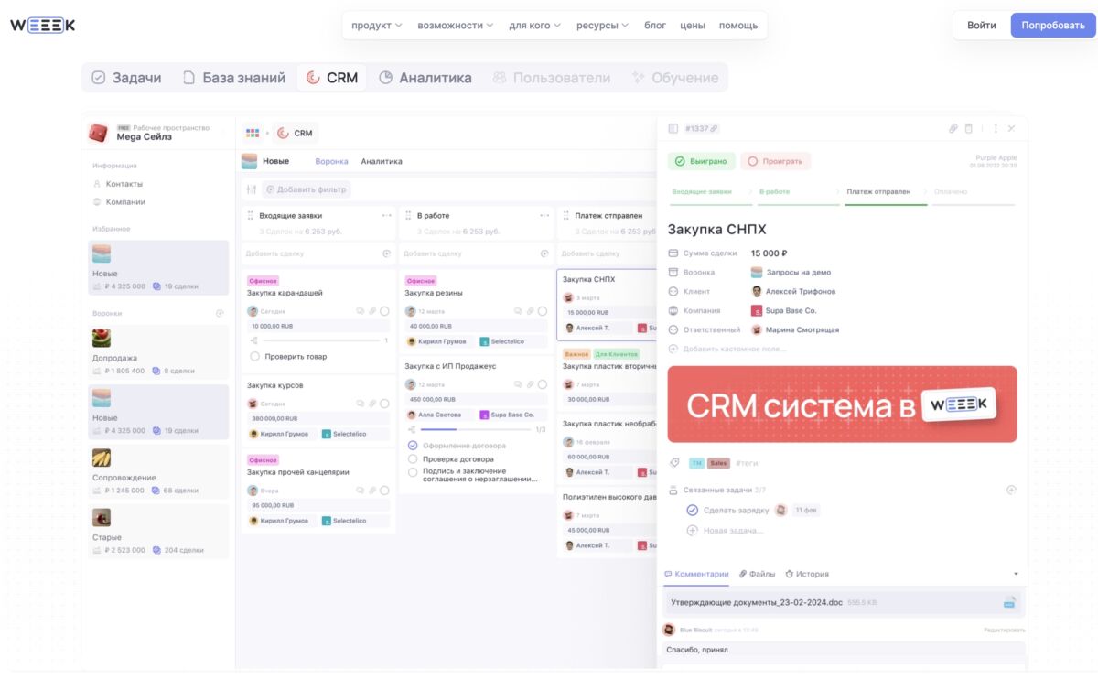Mark Закупка резины deal as complete

click(x=543, y=311)
